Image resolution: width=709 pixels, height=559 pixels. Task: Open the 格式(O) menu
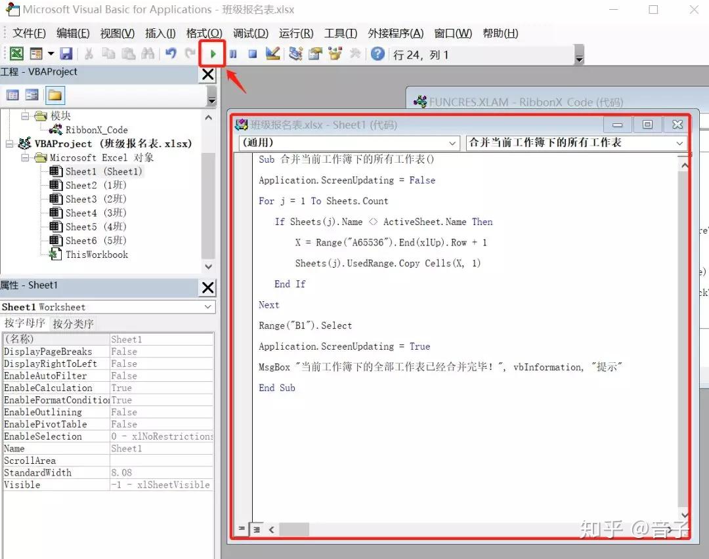[x=204, y=33]
